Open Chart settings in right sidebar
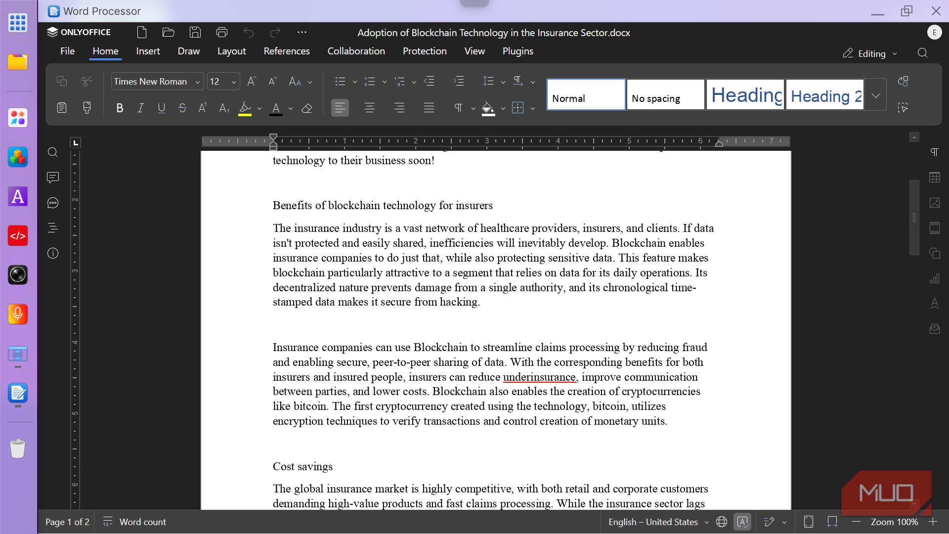Image resolution: width=949 pixels, height=534 pixels. [935, 278]
